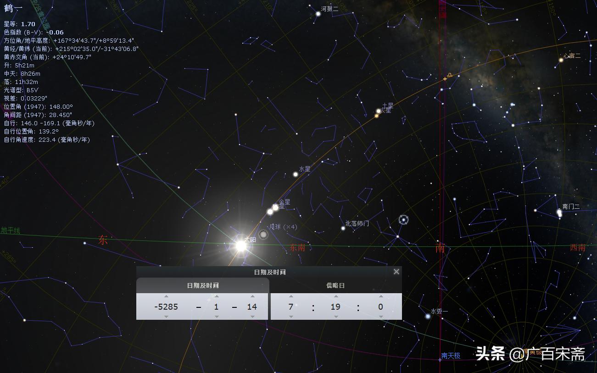Decrease the day value below 14

click(252, 317)
